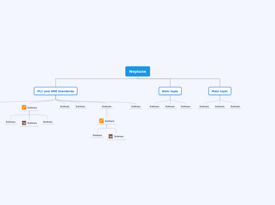Select the center subtopic under the middle Main topic
This screenshot has width=275, height=205.
pyautogui.click(x=170, y=106)
